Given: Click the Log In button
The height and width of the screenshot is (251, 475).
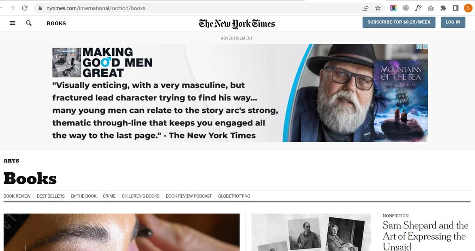Looking at the screenshot, I should click(x=453, y=22).
